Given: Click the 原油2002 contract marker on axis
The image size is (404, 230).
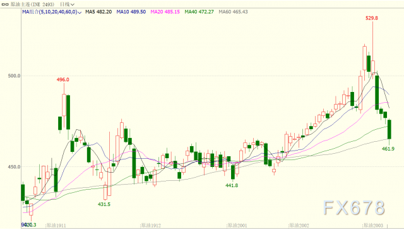Looking at the screenshot, I should click(x=299, y=226).
